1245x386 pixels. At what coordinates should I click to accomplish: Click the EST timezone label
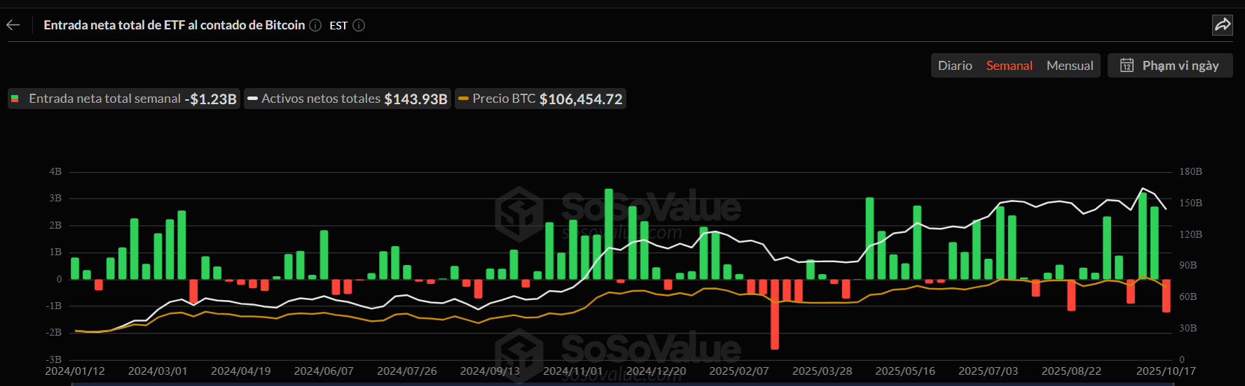(x=338, y=26)
